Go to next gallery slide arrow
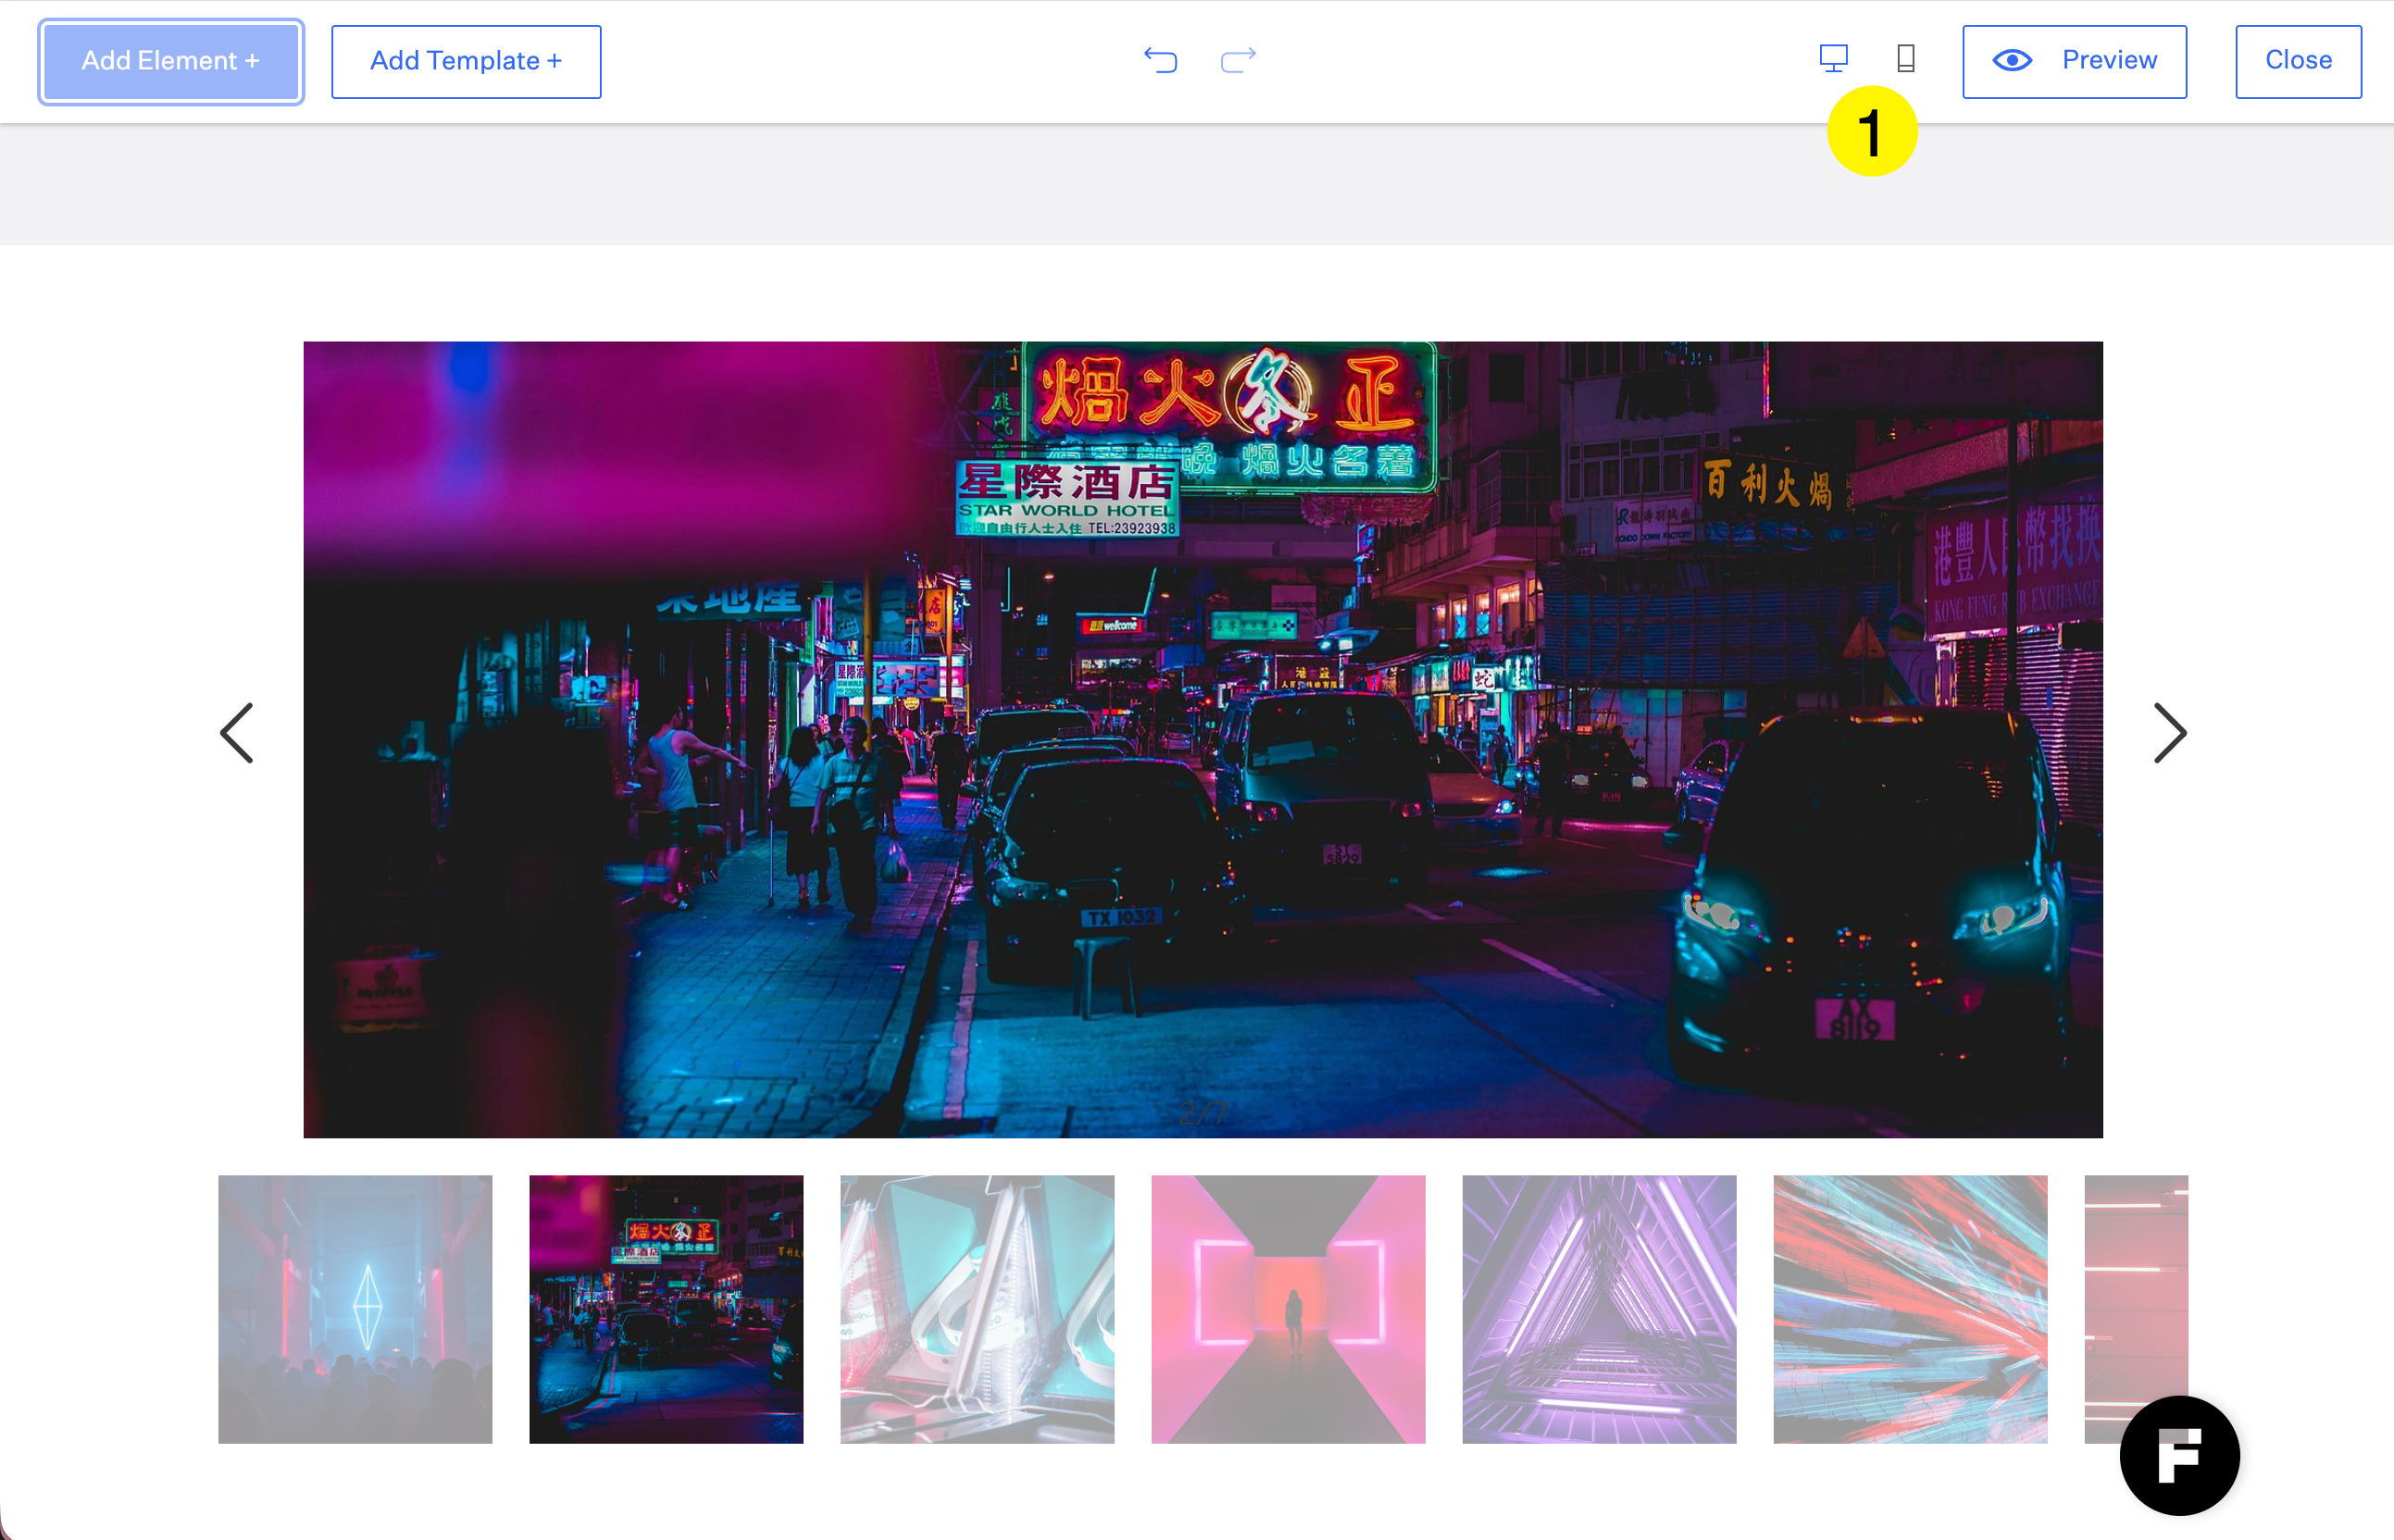 click(2169, 733)
